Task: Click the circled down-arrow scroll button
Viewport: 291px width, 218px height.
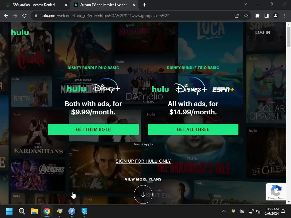Action: coord(143,194)
